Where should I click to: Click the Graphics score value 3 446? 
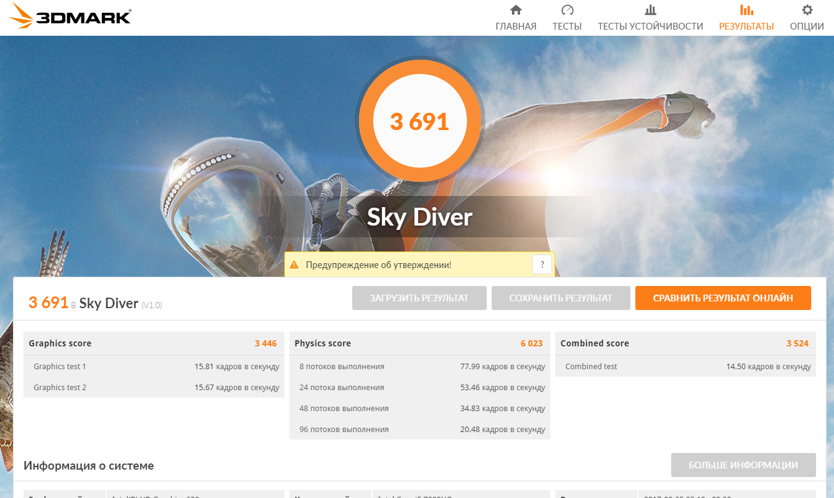[266, 343]
